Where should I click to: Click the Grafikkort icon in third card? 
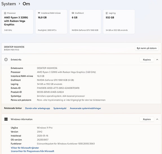[x=73, y=13]
